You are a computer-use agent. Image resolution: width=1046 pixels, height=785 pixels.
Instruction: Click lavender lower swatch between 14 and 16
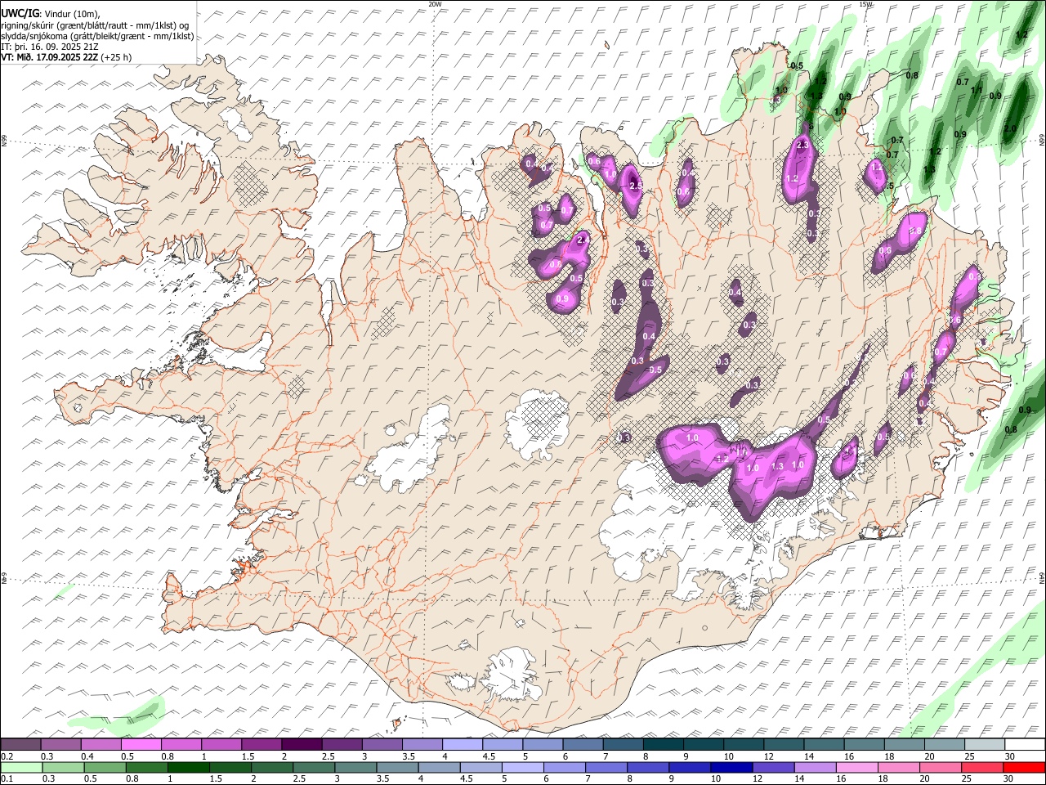pos(815,768)
